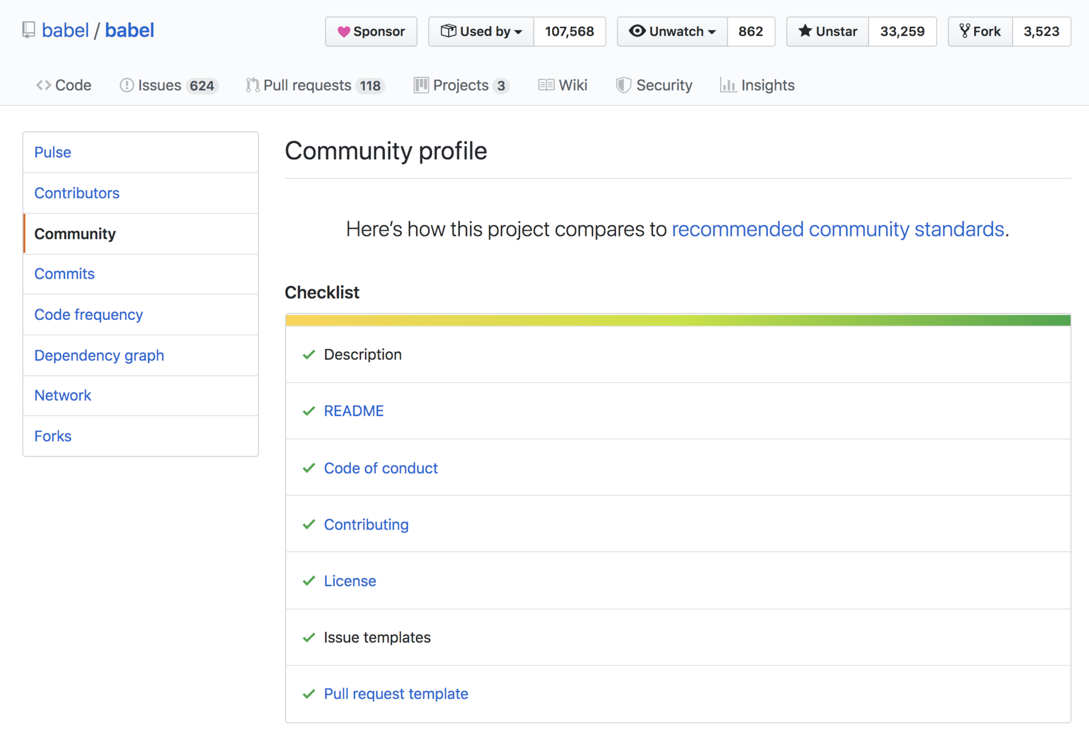This screenshot has height=734, width=1089.
Task: Click the Wiki book icon
Action: pos(546,85)
